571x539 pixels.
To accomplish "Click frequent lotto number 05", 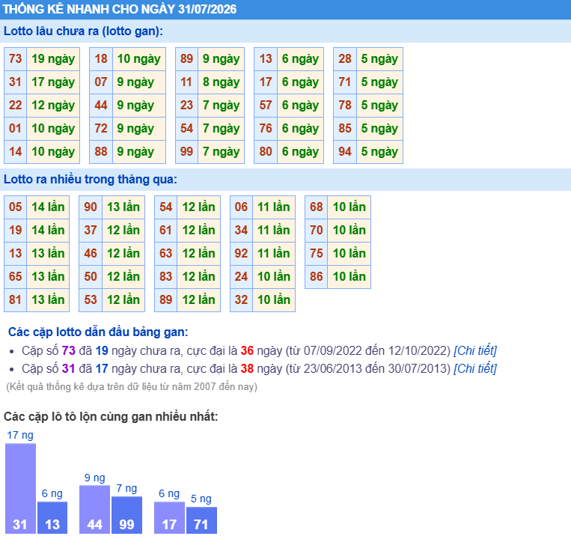I will pyautogui.click(x=15, y=207).
